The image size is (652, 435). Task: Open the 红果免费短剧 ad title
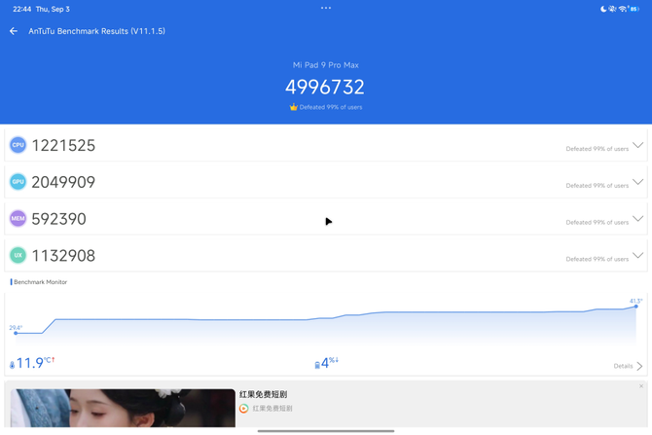coord(263,394)
